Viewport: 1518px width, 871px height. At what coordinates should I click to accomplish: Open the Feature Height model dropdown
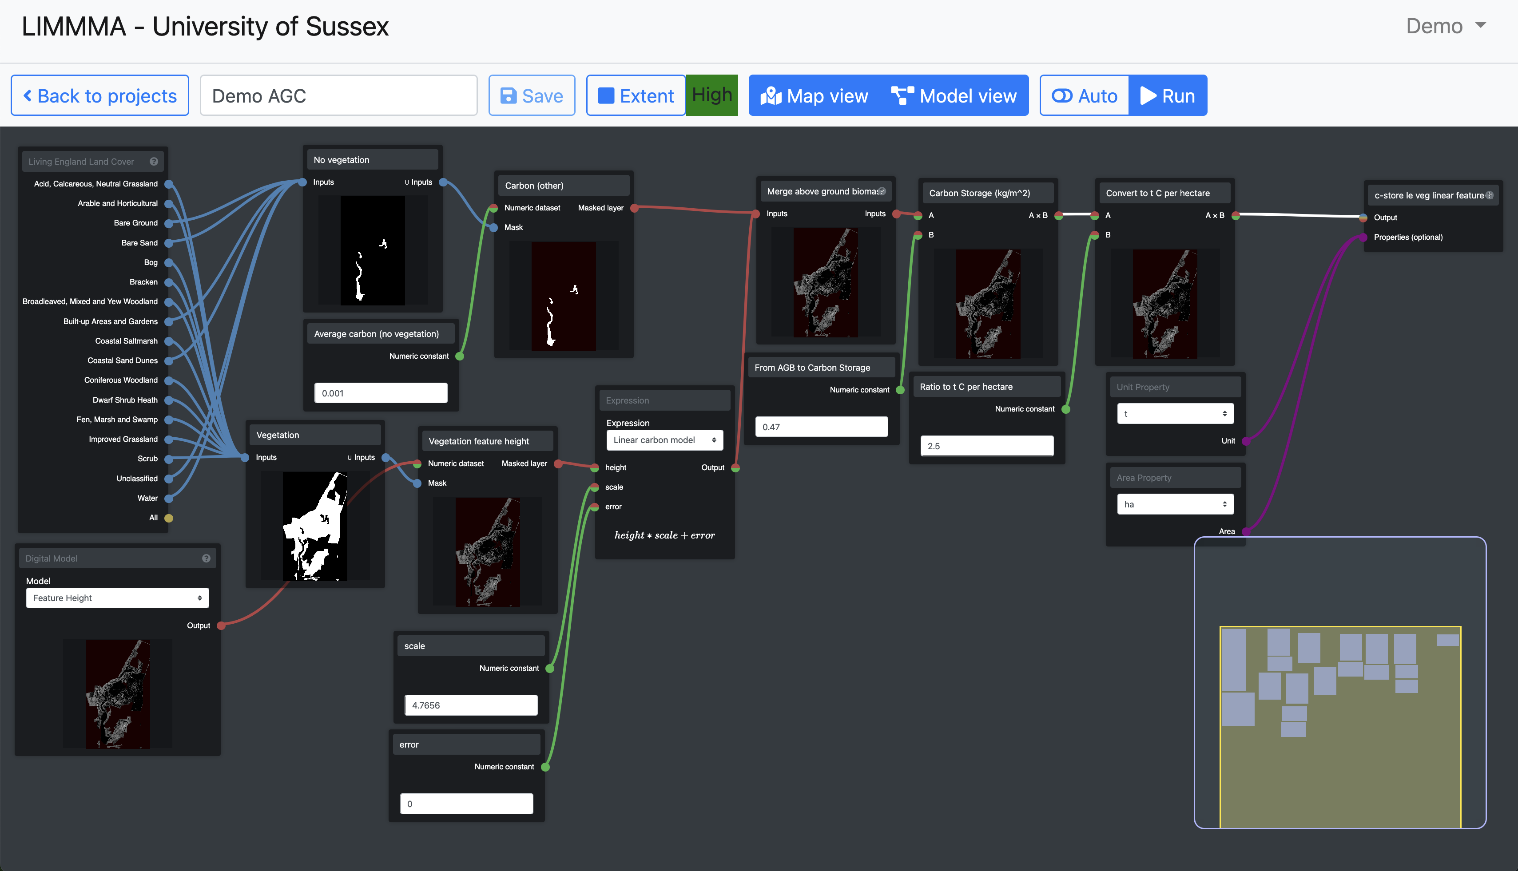click(117, 598)
